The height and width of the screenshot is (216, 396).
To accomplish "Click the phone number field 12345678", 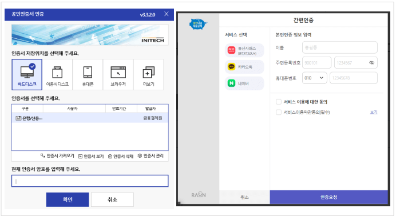I will click(354, 78).
